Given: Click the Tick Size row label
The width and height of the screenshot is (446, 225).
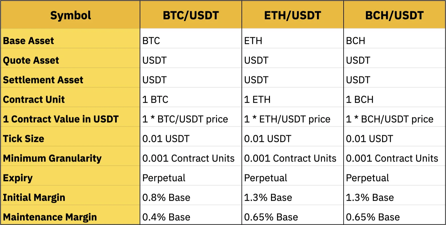Looking at the screenshot, I should (x=24, y=139).
